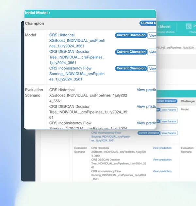Select background CRS DBSCAN Decision evaluation scenario text
The height and width of the screenshot is (206, 196).
(119, 163)
